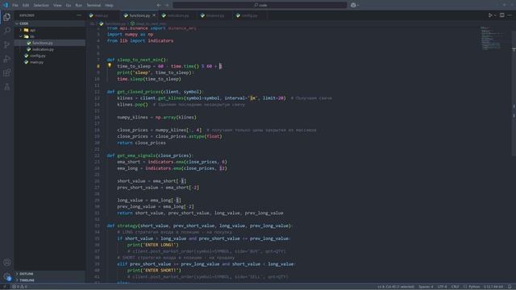Image resolution: width=516 pixels, height=290 pixels.
Task: Open the Search view in activity bar
Action: [x=7, y=31]
